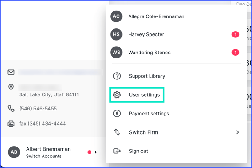252x168 pixels.
Task: Click Wandering Stones' red notification badge
Action: (236, 52)
